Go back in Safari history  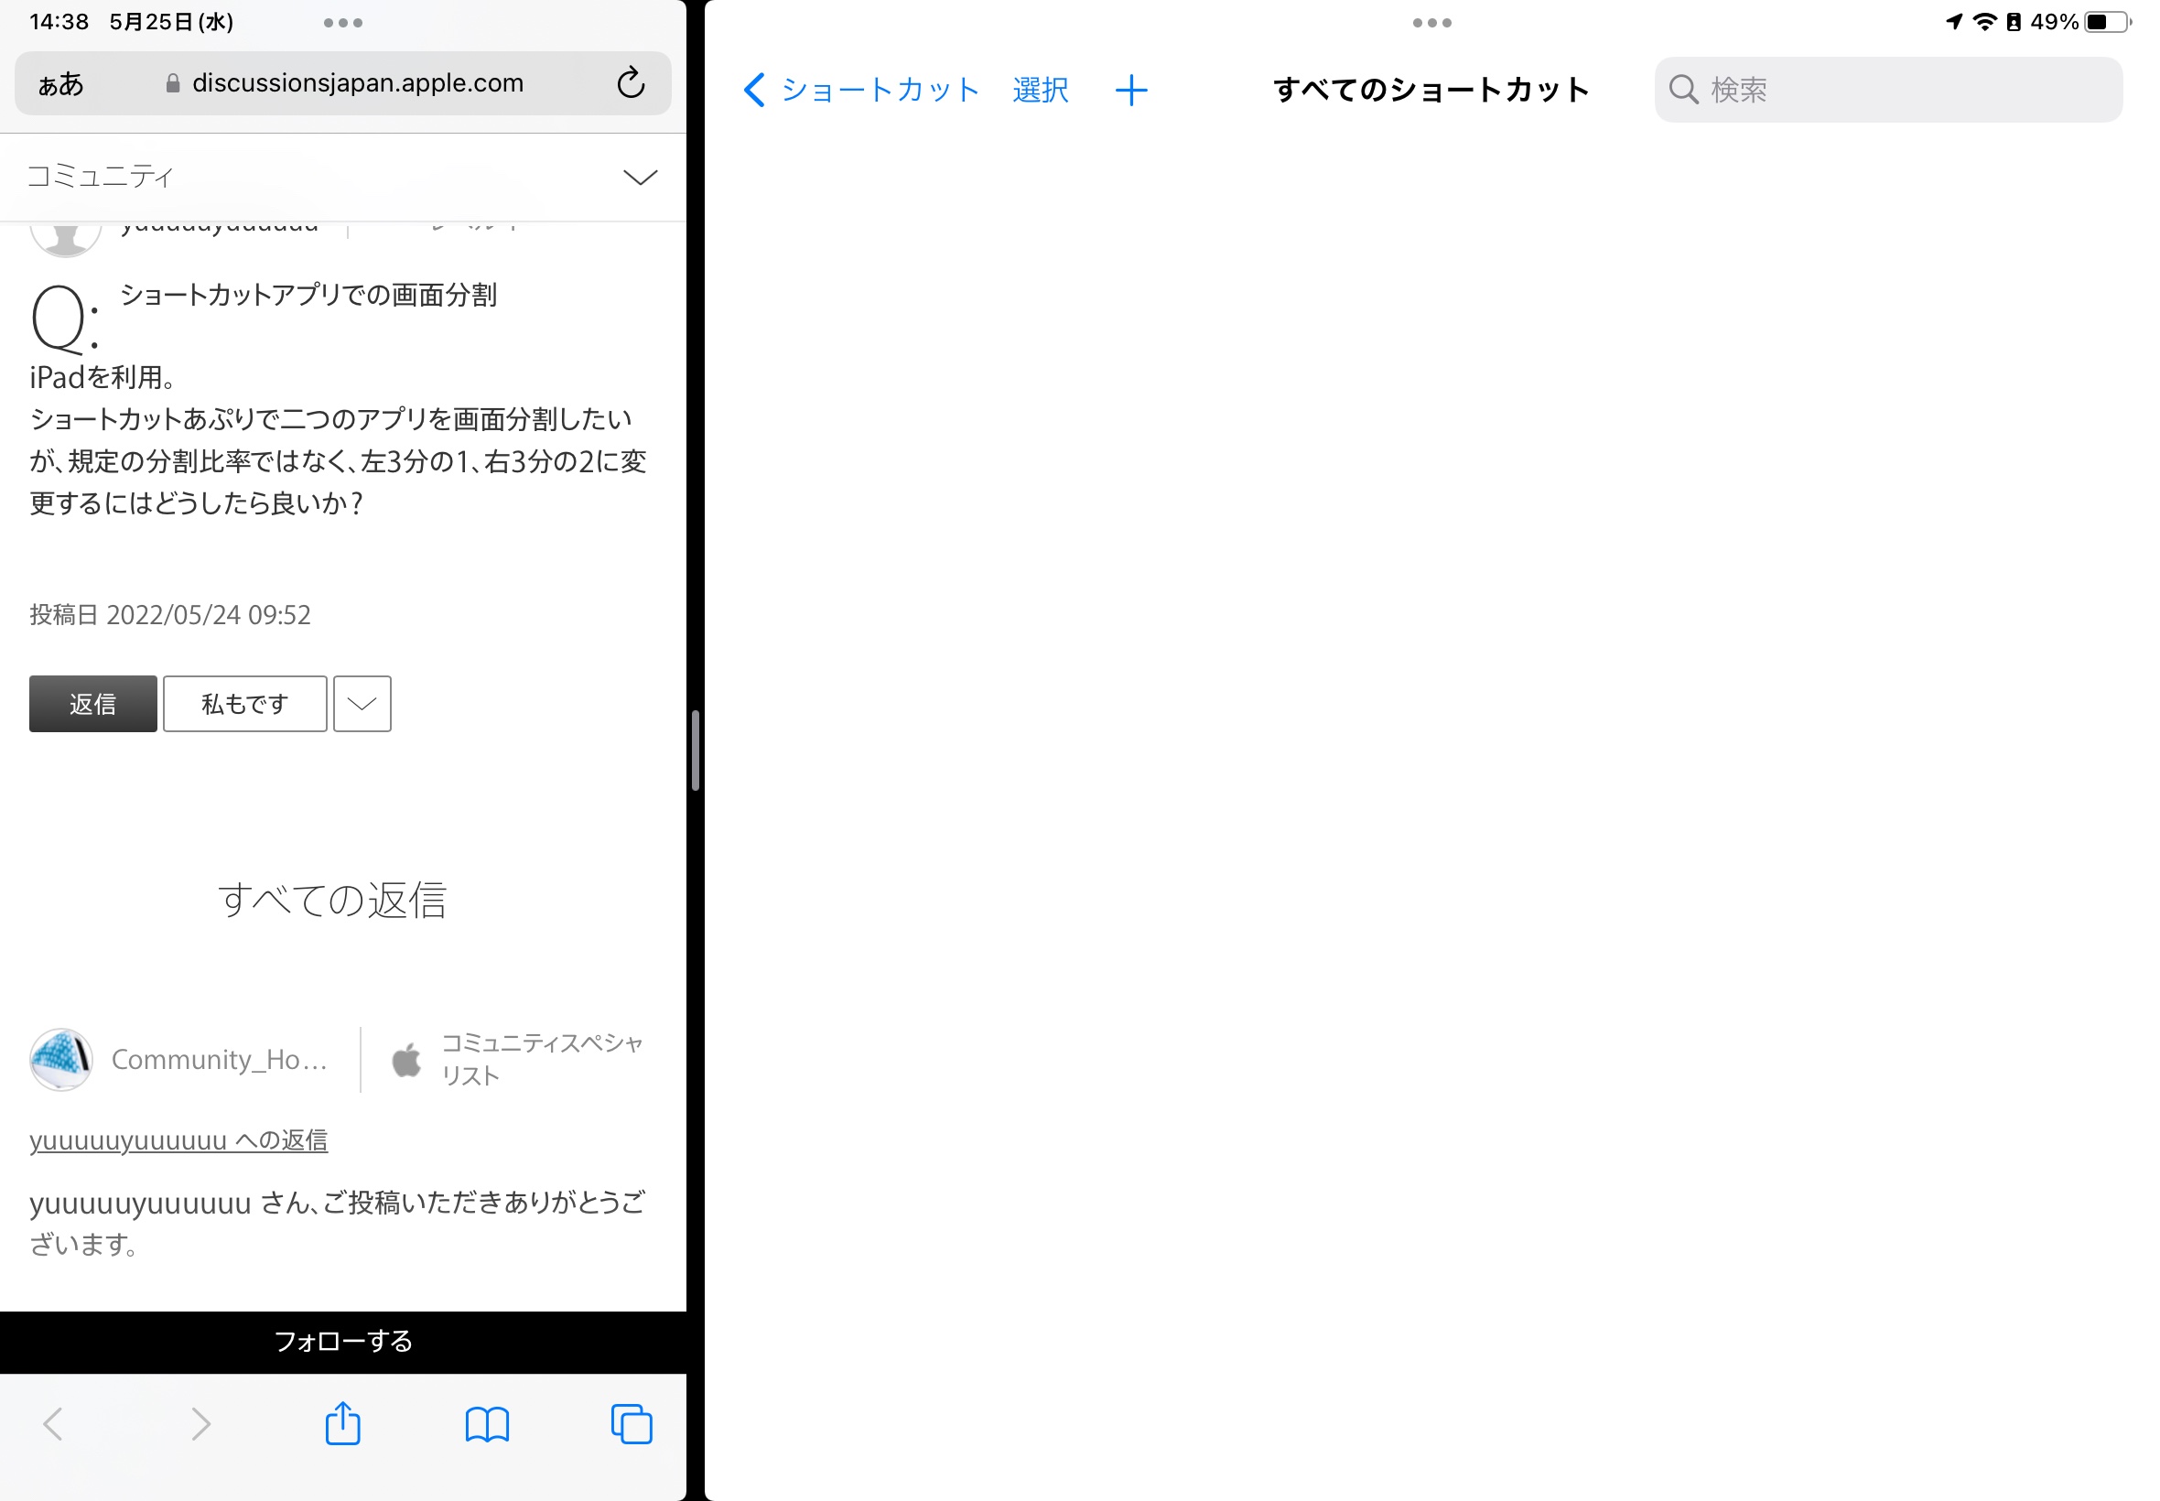[54, 1424]
